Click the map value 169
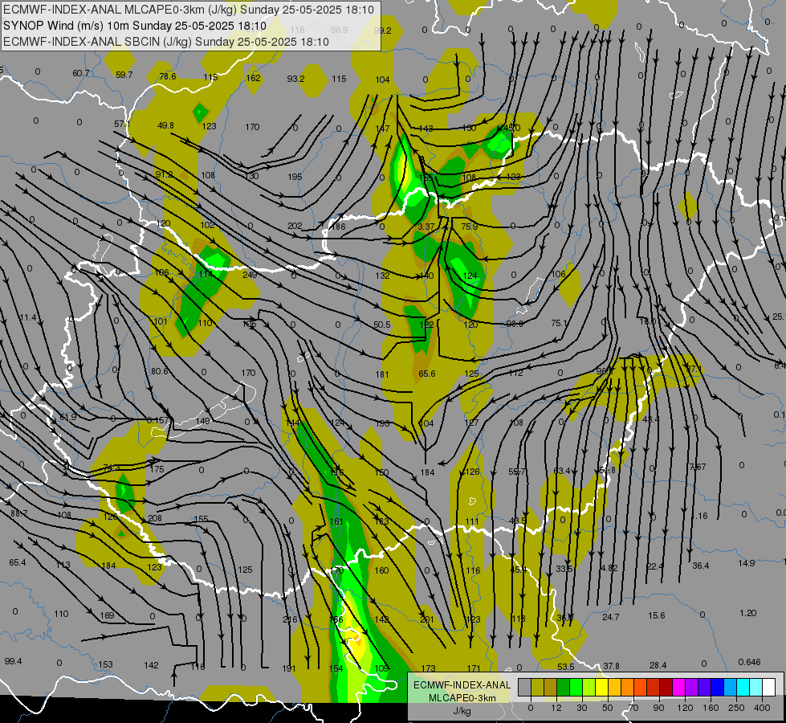This screenshot has width=786, height=723. [x=107, y=615]
